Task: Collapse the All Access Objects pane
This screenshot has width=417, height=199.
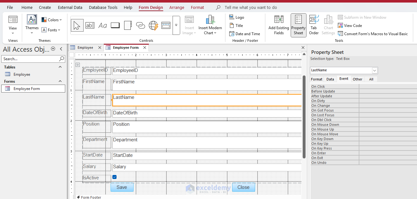Action: tap(61, 49)
